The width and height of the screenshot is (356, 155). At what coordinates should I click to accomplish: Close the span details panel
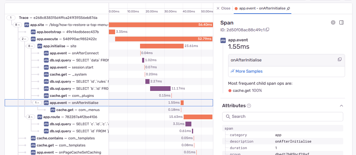pyautogui.click(x=223, y=8)
